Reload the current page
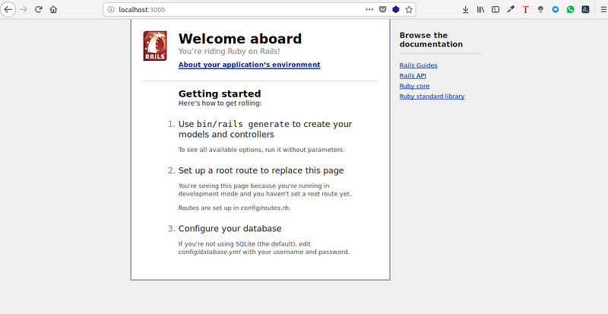Image resolution: width=608 pixels, height=314 pixels. 39,10
